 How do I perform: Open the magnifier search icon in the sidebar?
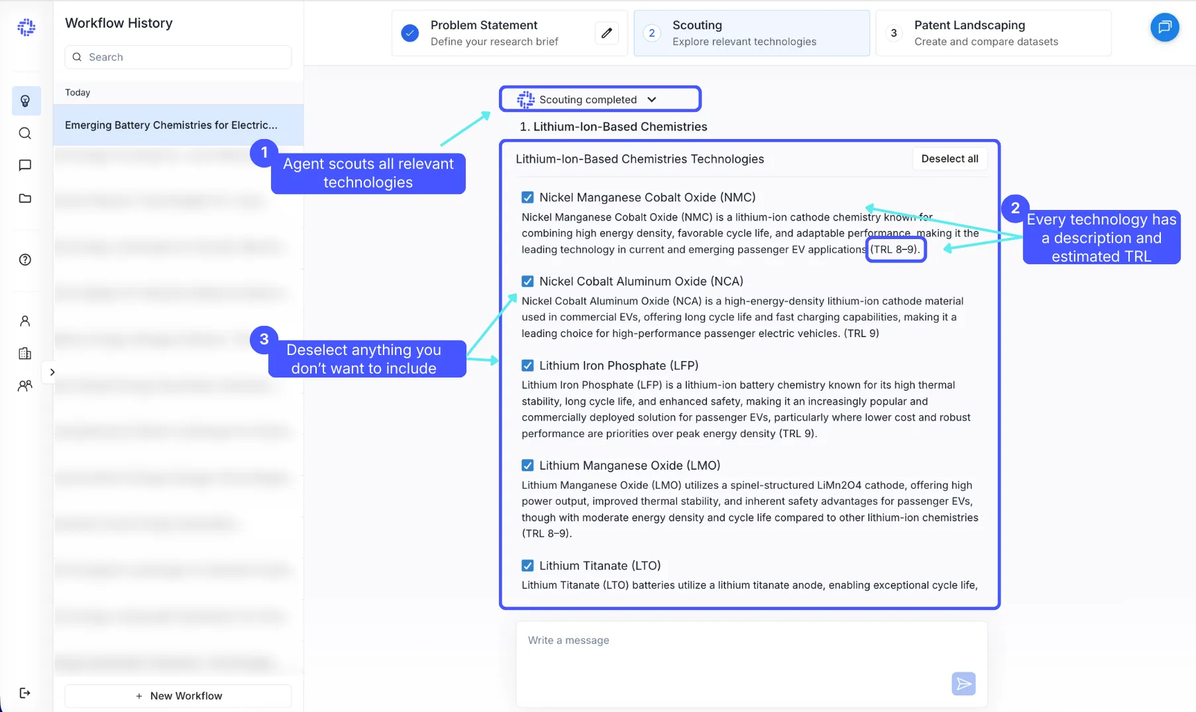point(25,133)
